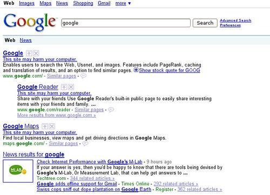Promote the Google Maps result
Screen dimensions: 270x195
[x=45, y=127]
